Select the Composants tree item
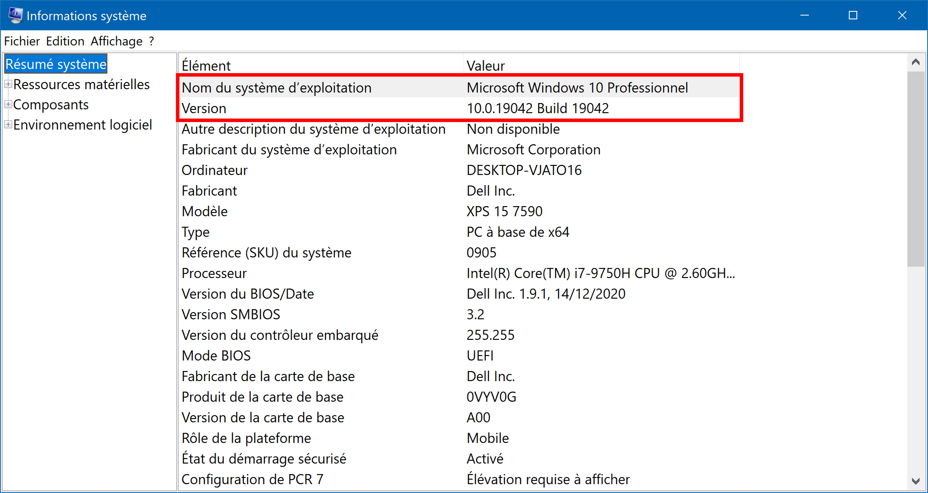The height and width of the screenshot is (493, 928). 51,104
